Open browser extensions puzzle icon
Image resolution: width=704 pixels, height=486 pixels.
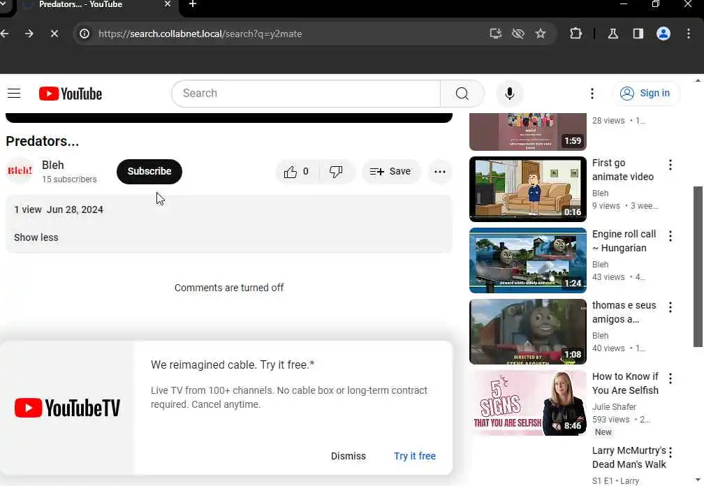tap(575, 34)
